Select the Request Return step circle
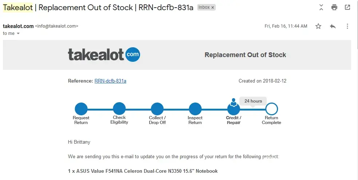This screenshot has width=358, height=180. click(81, 109)
